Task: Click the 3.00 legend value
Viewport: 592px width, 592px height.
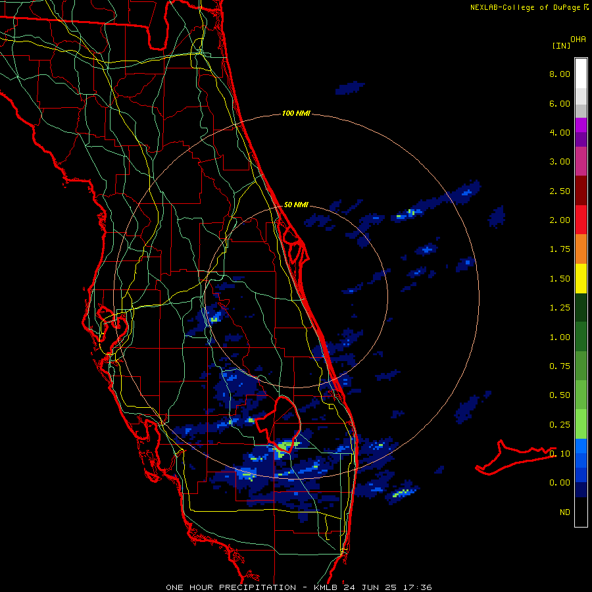Action: point(560,162)
